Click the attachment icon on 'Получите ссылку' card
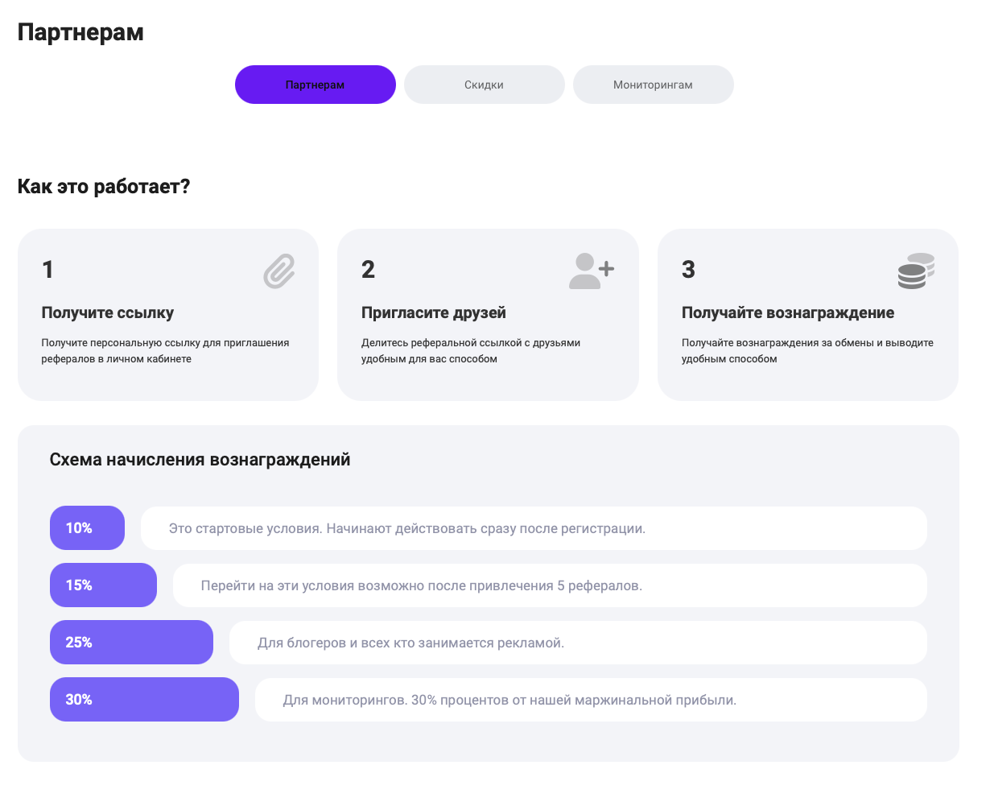Image resolution: width=990 pixels, height=794 pixels. click(x=278, y=271)
